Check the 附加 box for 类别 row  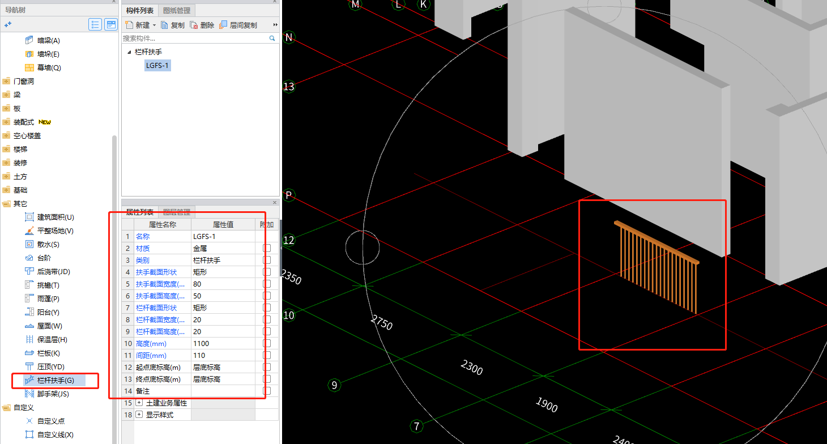pyautogui.click(x=267, y=260)
